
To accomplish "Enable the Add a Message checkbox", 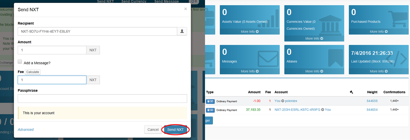I will click(20, 62).
